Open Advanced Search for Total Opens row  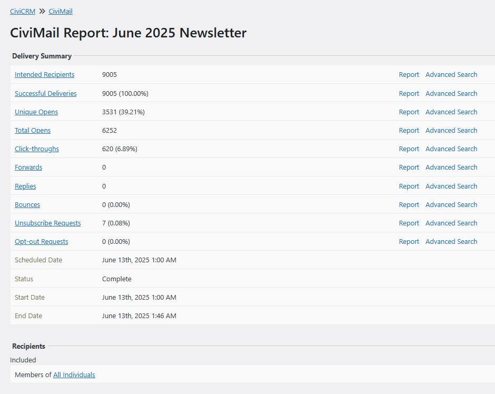451,131
